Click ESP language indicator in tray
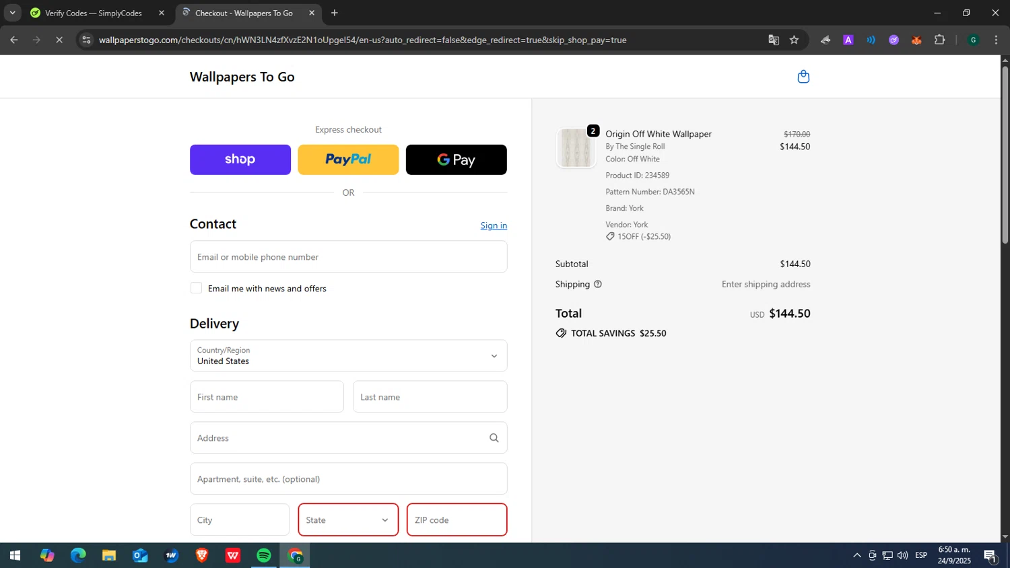The width and height of the screenshot is (1010, 568). [921, 555]
